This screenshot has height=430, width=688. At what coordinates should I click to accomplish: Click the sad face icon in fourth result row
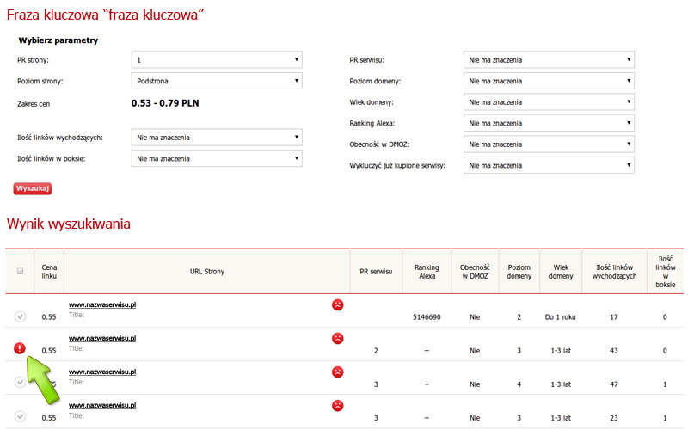click(x=338, y=405)
